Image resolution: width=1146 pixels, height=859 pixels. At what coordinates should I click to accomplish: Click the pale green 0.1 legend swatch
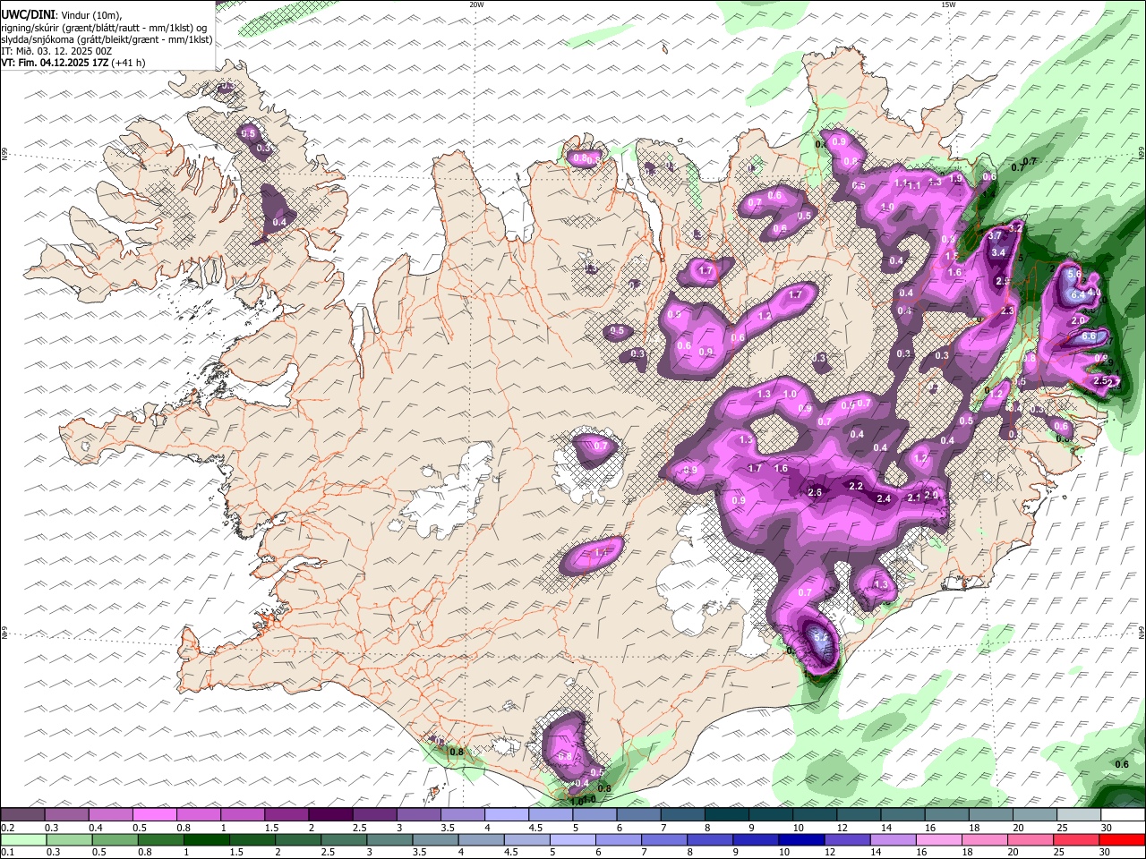pyautogui.click(x=24, y=839)
